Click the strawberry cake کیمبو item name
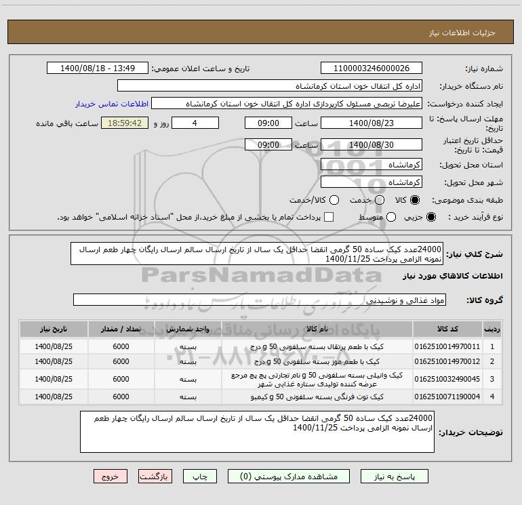Image resolution: width=522 pixels, height=505 pixels. [317, 397]
